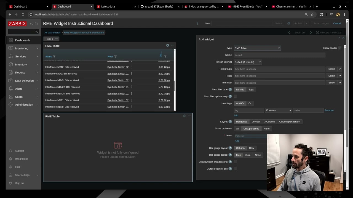Bookmark this page with the star icon
The height and width of the screenshot is (198, 353).
(312, 14)
